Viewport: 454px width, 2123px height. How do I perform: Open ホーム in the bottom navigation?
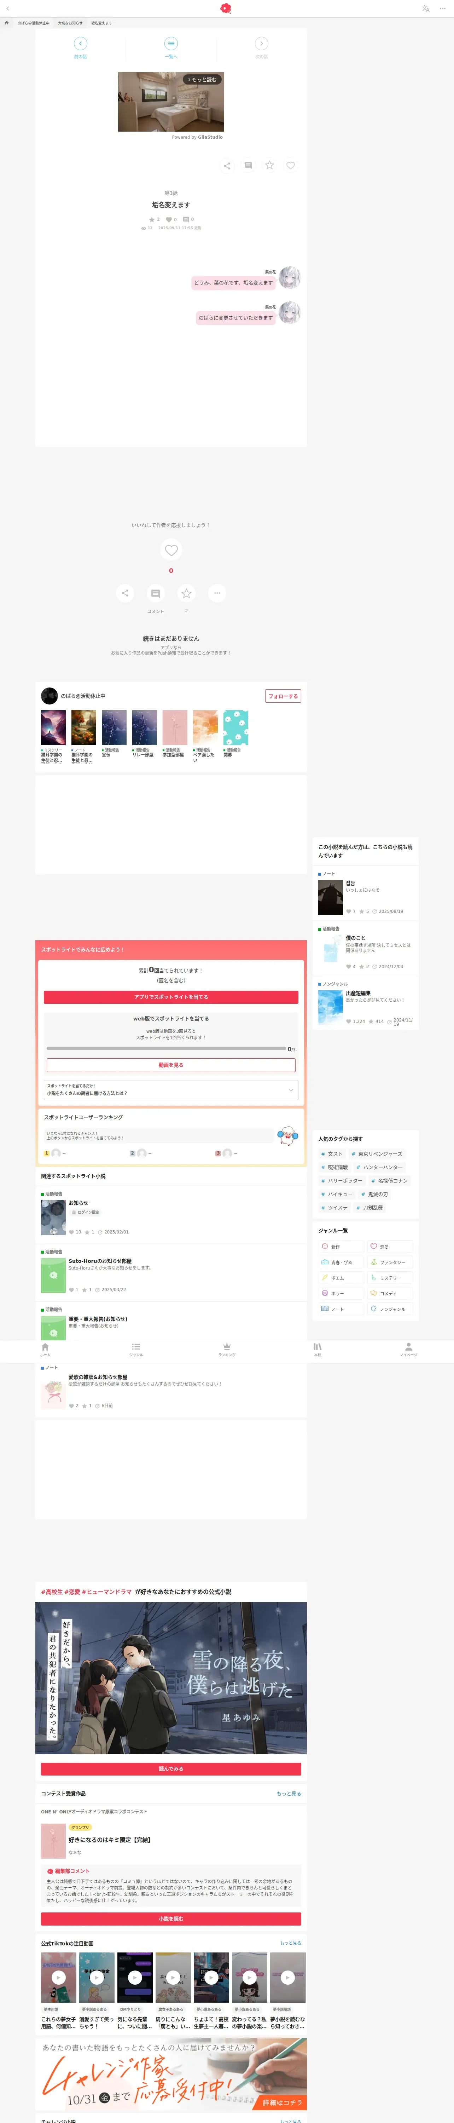pyautogui.click(x=45, y=1349)
